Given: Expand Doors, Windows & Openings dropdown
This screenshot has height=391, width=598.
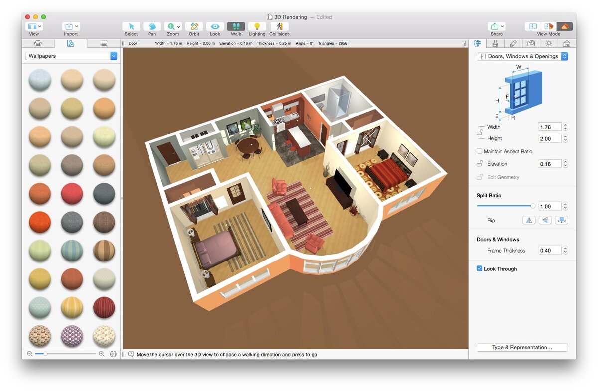Looking at the screenshot, I should point(522,56).
